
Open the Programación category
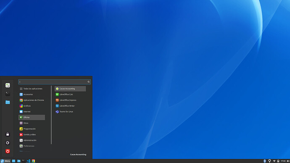click(x=32, y=129)
